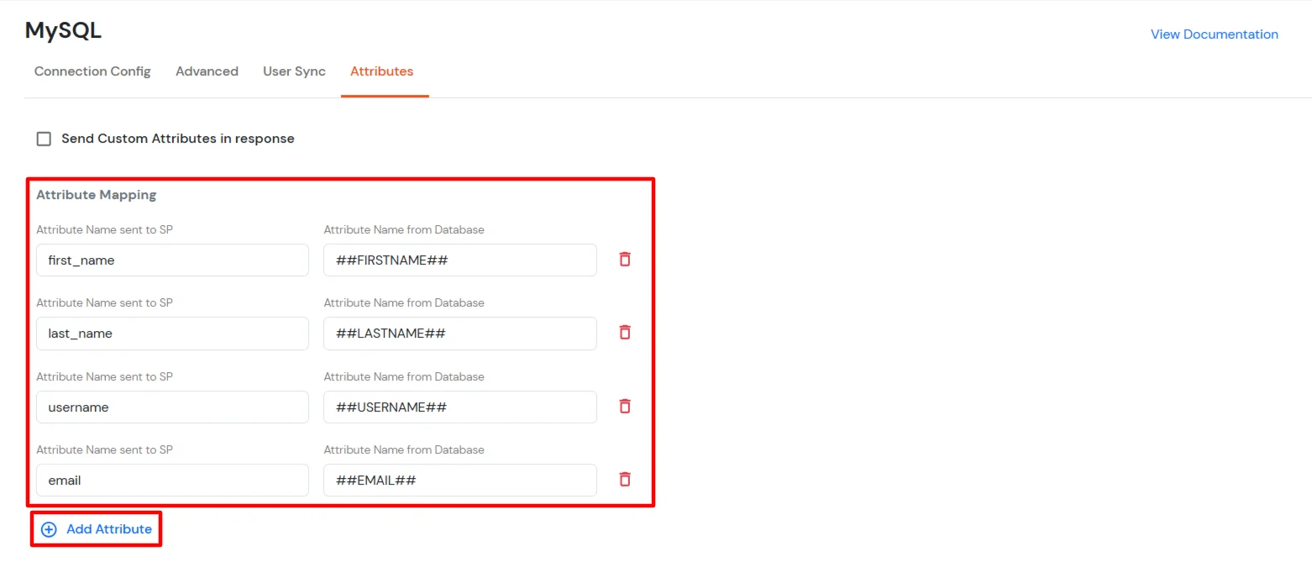Delete the last_name attribute mapping row

click(x=625, y=333)
